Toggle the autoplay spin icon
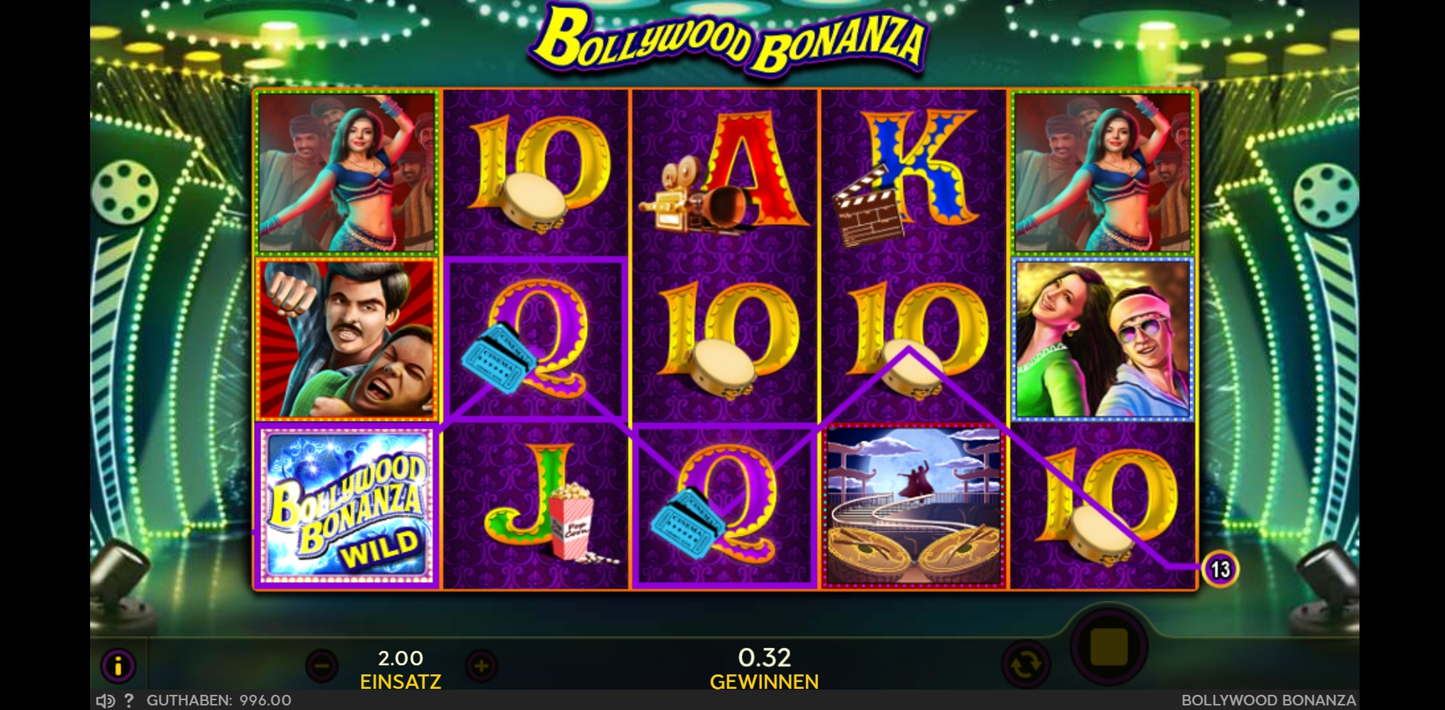Viewport: 1445px width, 710px height. (x=1026, y=665)
